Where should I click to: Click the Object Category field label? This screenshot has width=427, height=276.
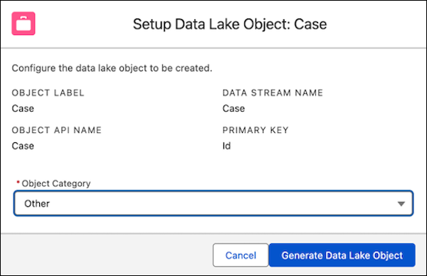point(56,184)
